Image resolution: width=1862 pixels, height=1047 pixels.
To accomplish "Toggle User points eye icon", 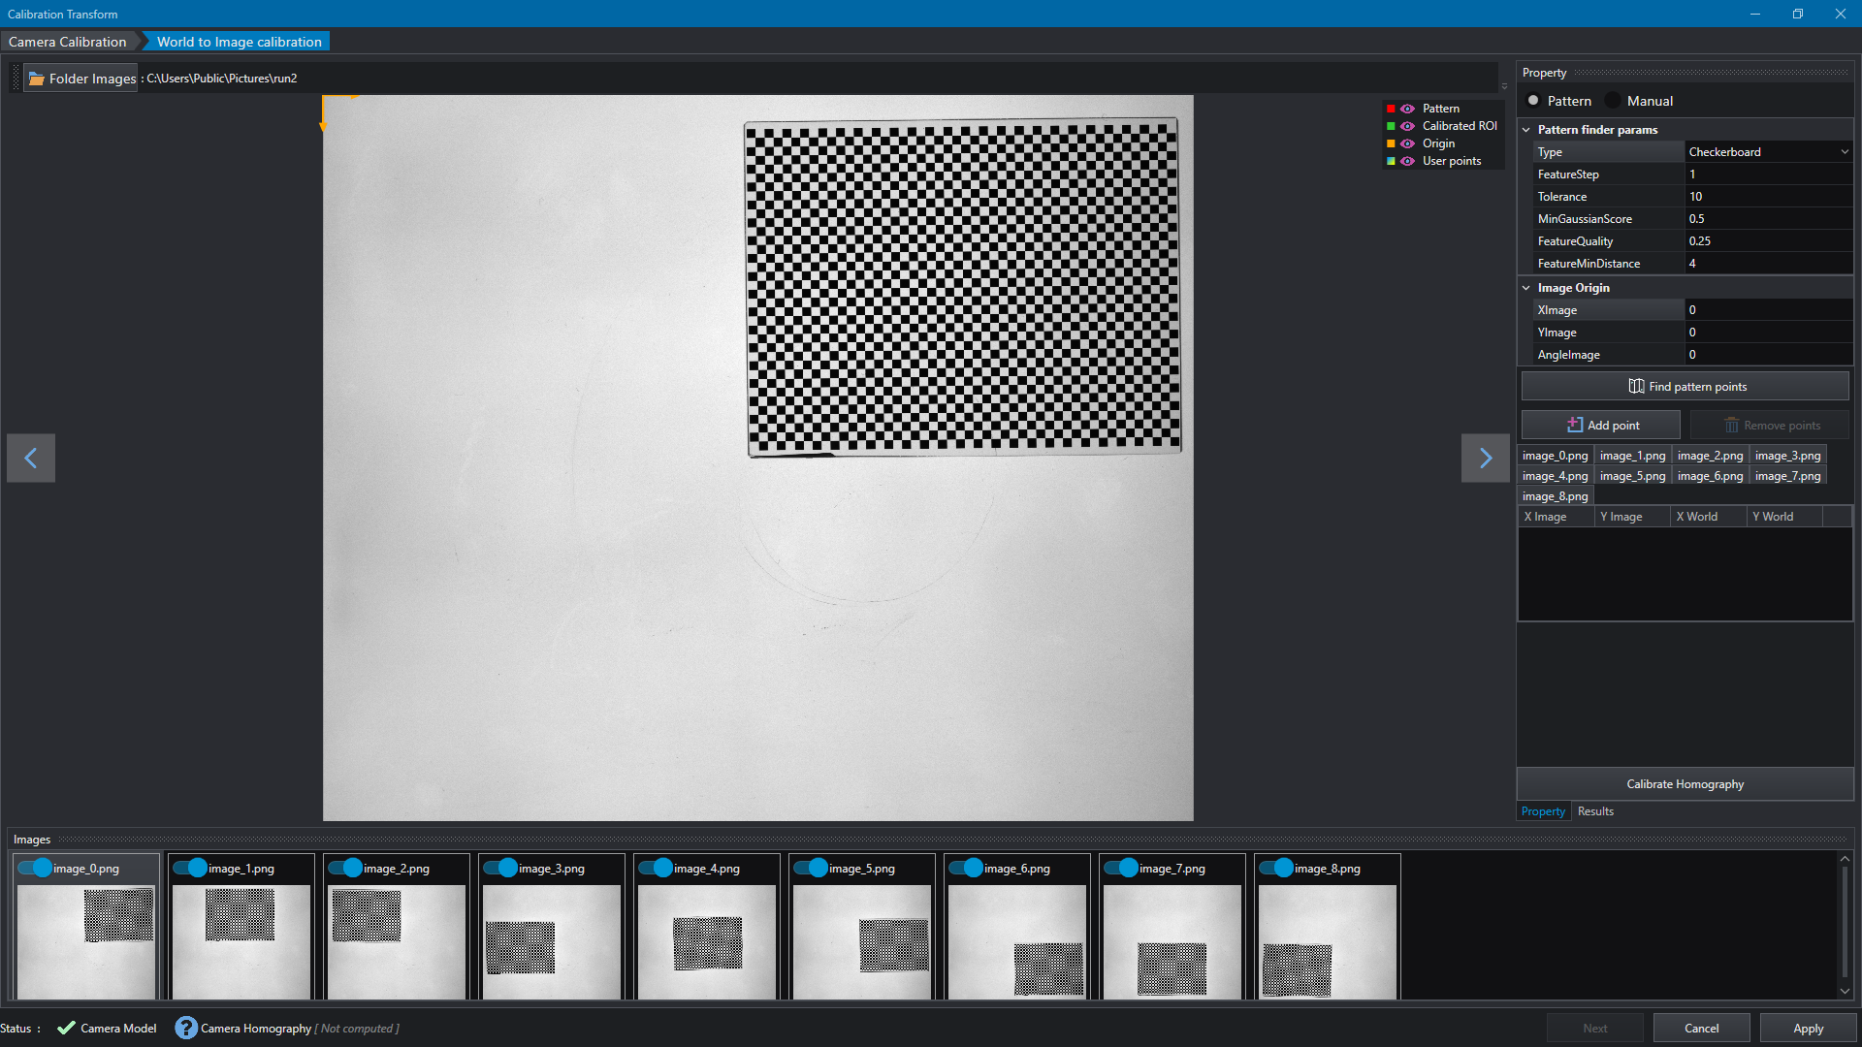I will pyautogui.click(x=1407, y=161).
